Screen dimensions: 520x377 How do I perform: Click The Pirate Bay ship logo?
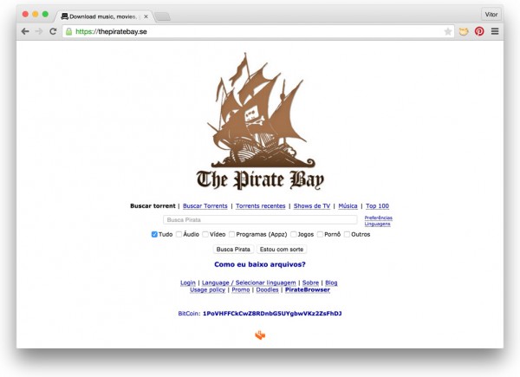[260, 121]
